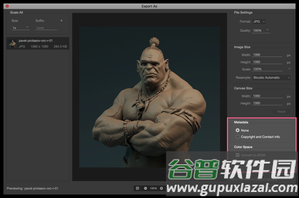Click the Reset canvas size button
The width and height of the screenshot is (299, 198).
click(281, 112)
